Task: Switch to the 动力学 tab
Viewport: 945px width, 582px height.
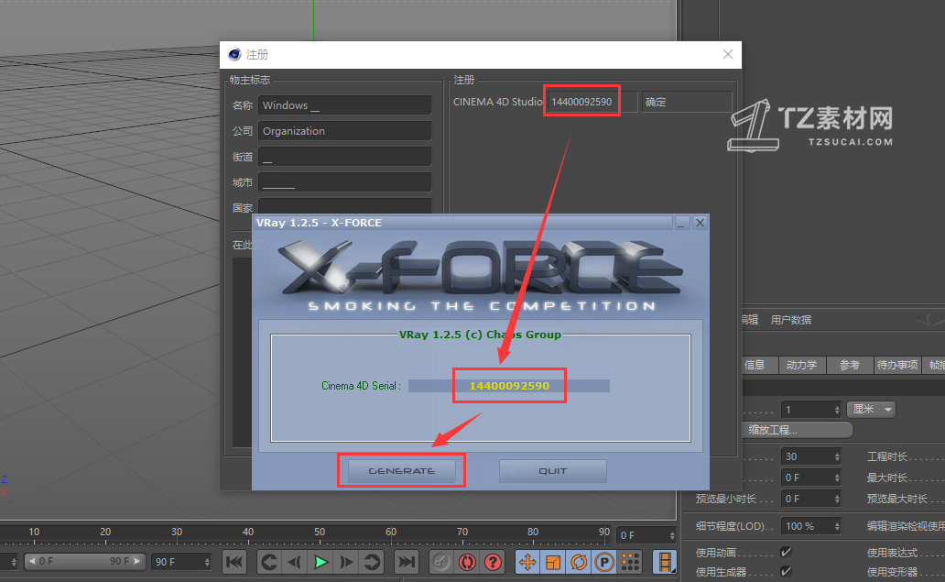Action: coord(801,365)
